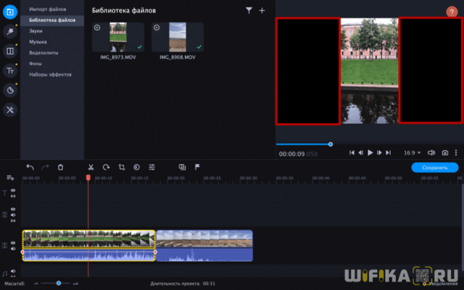This screenshot has width=464, height=290.
Task: Filter the file library with funnel icon
Action: (x=249, y=11)
